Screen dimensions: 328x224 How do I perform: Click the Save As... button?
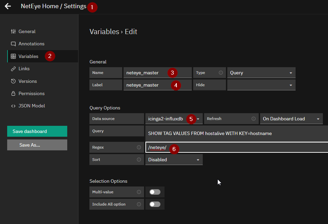pos(37,145)
